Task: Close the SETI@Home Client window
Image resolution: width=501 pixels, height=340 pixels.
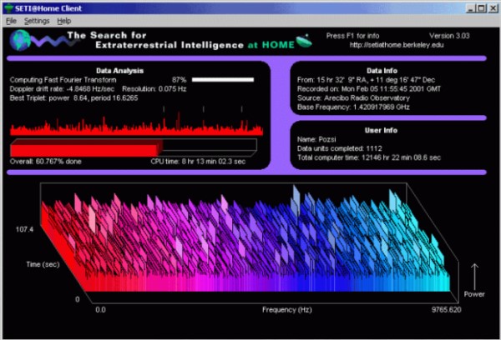Action: coord(493,8)
